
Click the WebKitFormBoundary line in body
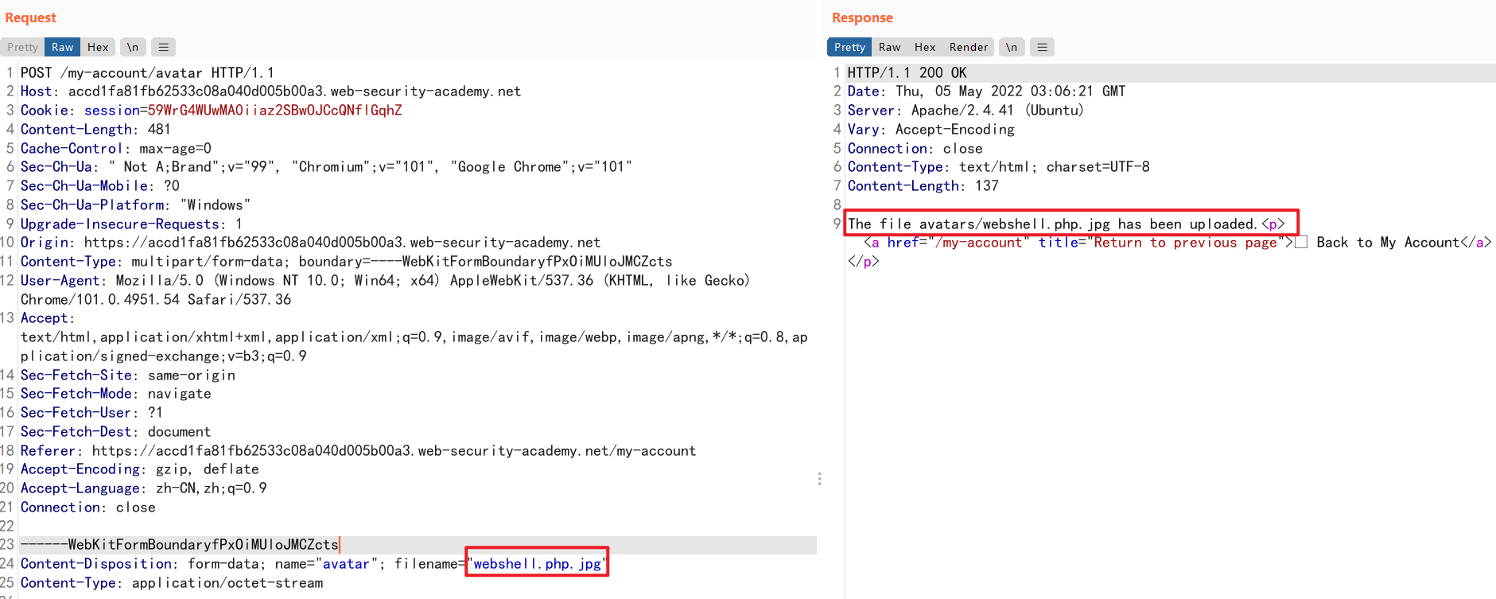point(180,544)
